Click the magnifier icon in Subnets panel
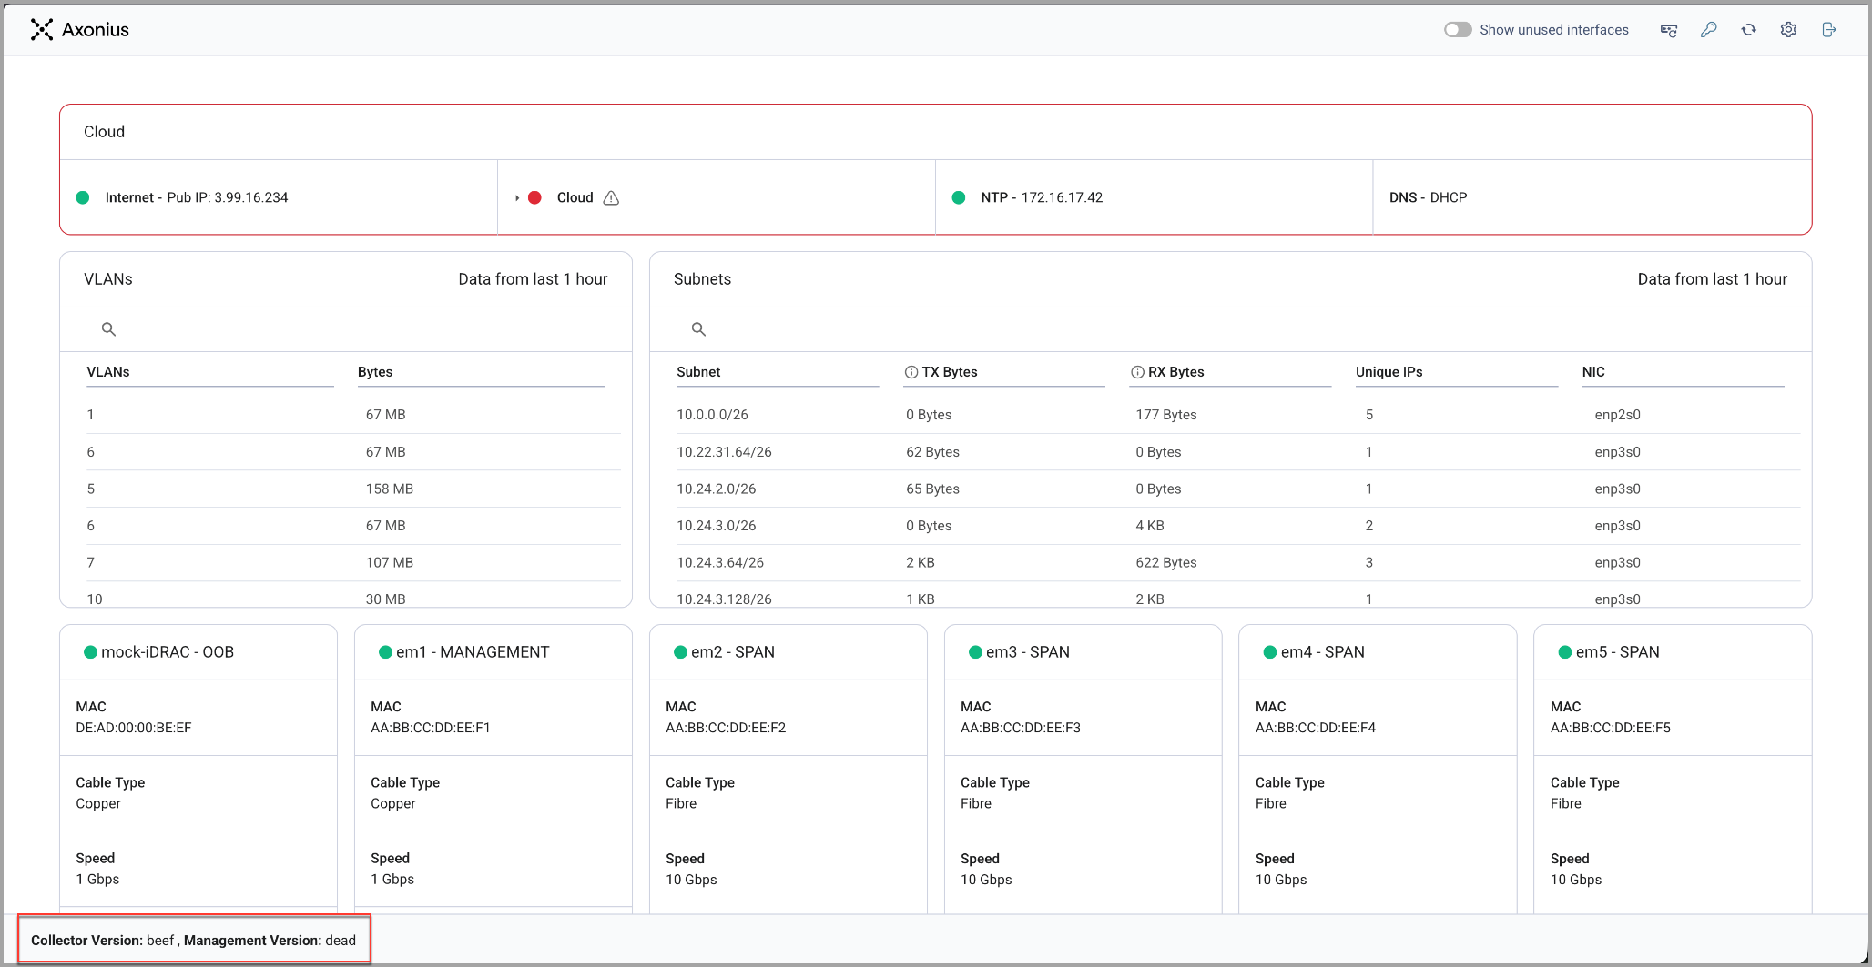This screenshot has height=967, width=1872. pyautogui.click(x=698, y=329)
